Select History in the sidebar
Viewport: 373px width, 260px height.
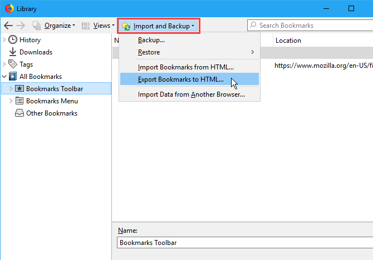(30, 40)
